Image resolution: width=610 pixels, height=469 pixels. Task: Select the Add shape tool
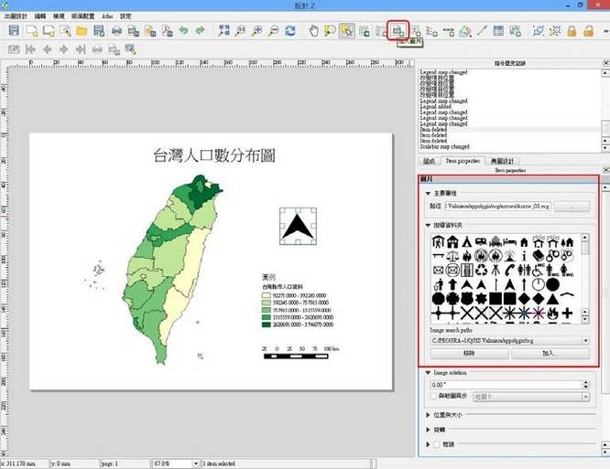tap(465, 31)
